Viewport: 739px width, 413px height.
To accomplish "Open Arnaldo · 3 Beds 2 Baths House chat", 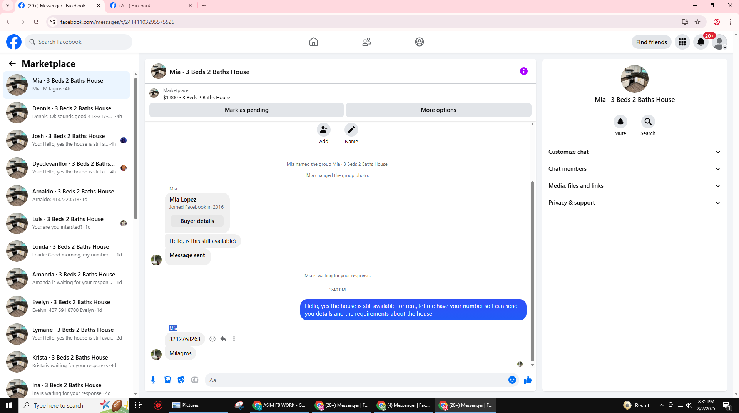I will pos(67,195).
